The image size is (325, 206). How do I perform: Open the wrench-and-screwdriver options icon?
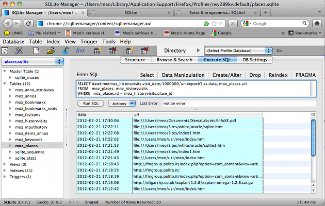point(19,50)
